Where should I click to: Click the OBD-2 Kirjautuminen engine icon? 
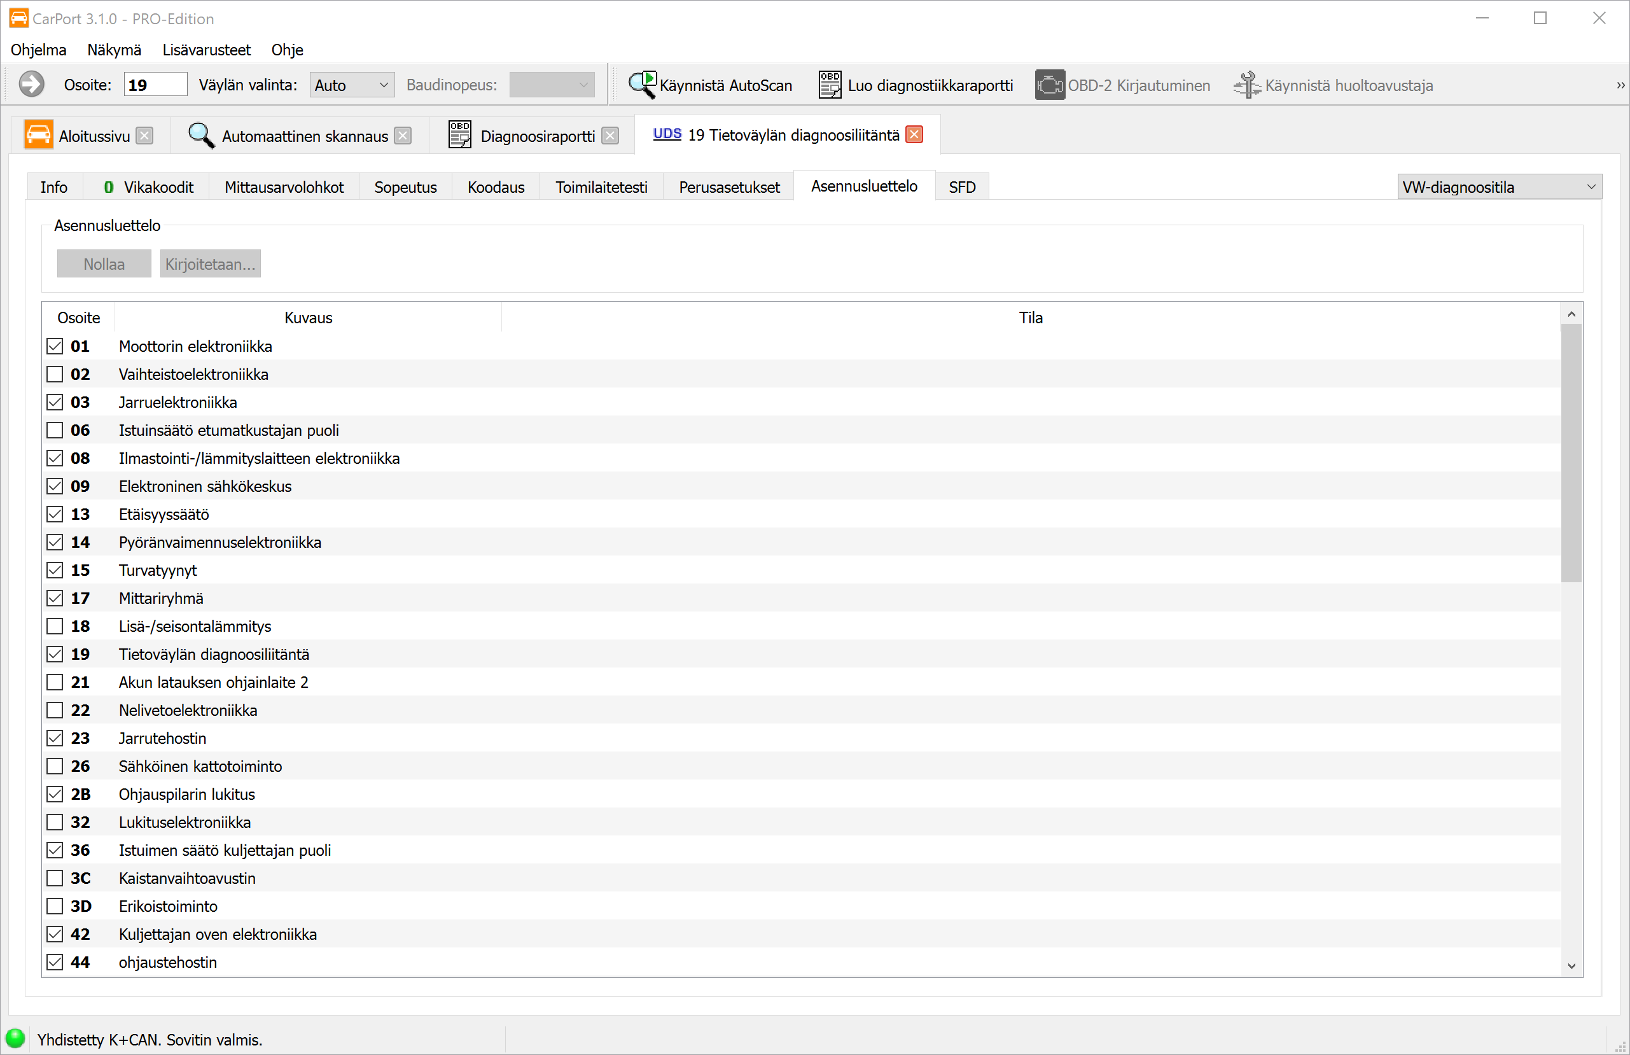coord(1048,85)
